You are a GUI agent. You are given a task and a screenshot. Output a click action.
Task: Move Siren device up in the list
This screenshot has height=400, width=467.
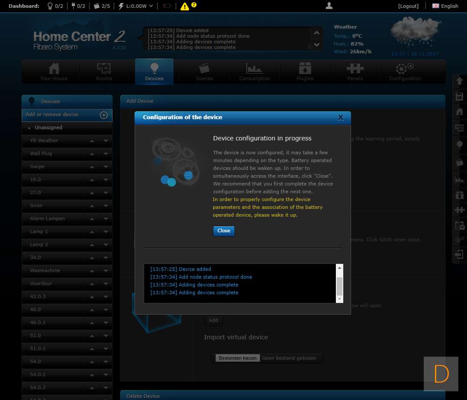tap(92, 206)
